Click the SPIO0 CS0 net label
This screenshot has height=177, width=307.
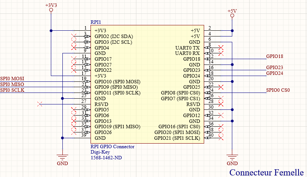point(278,90)
